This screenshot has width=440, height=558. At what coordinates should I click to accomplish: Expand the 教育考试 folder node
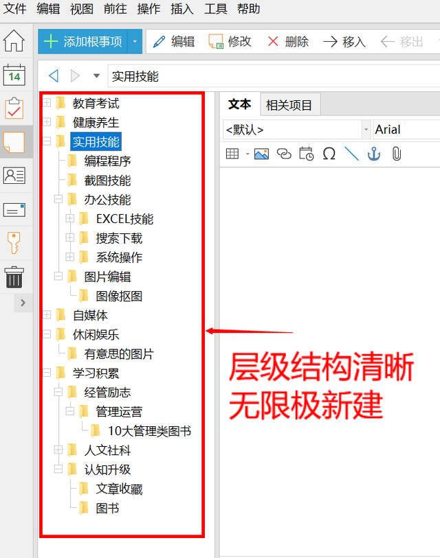click(x=47, y=103)
